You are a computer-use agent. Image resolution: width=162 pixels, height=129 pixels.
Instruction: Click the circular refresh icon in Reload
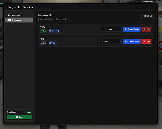pos(145,16)
